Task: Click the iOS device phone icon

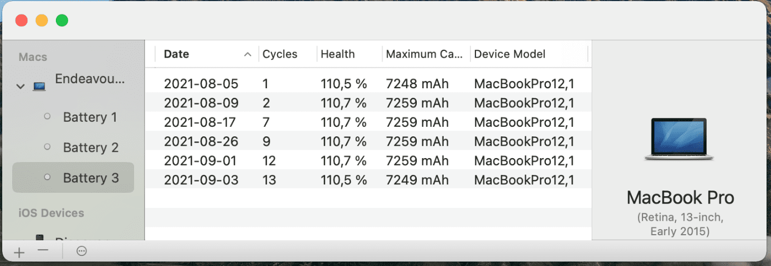Action: [40, 238]
